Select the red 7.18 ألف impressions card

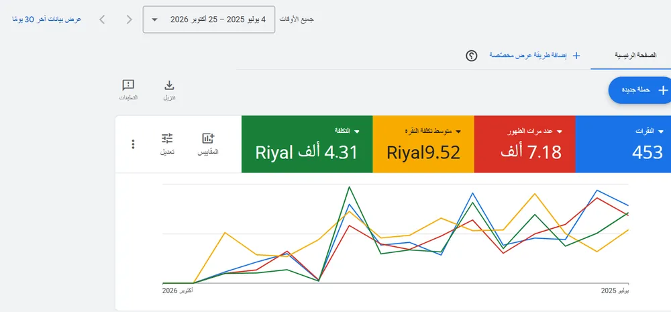point(525,144)
